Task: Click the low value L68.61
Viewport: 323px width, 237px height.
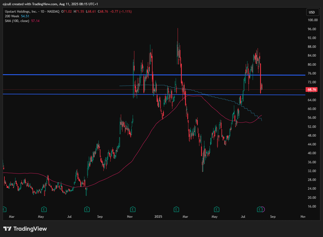Action: pyautogui.click(x=91, y=12)
